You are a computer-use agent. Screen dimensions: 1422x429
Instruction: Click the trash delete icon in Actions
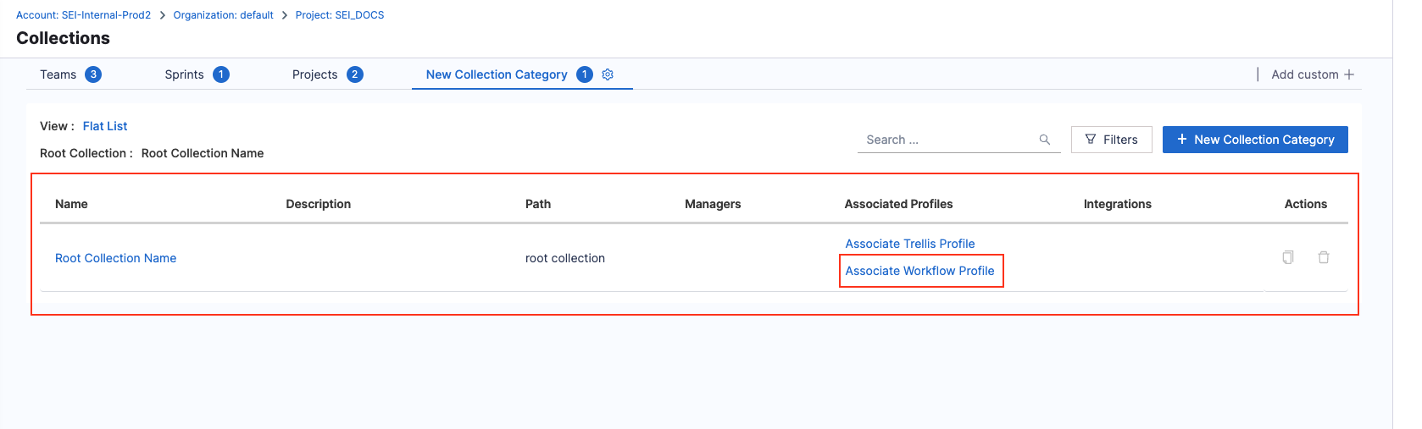click(x=1324, y=257)
